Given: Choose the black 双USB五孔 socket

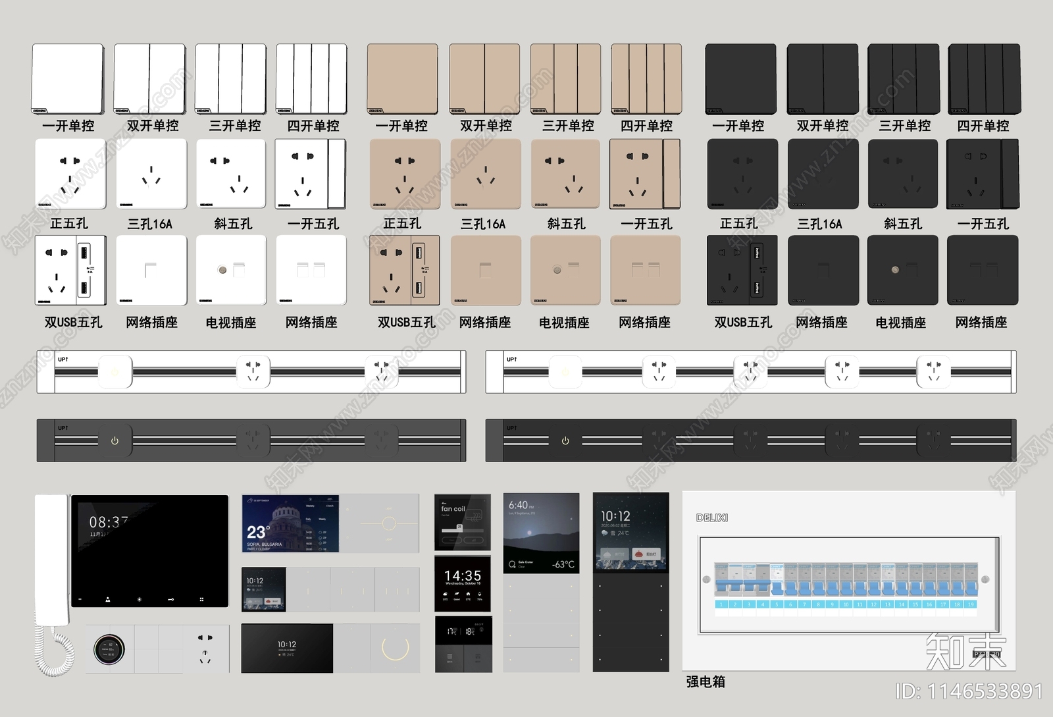Looking at the screenshot, I should coord(742,270).
